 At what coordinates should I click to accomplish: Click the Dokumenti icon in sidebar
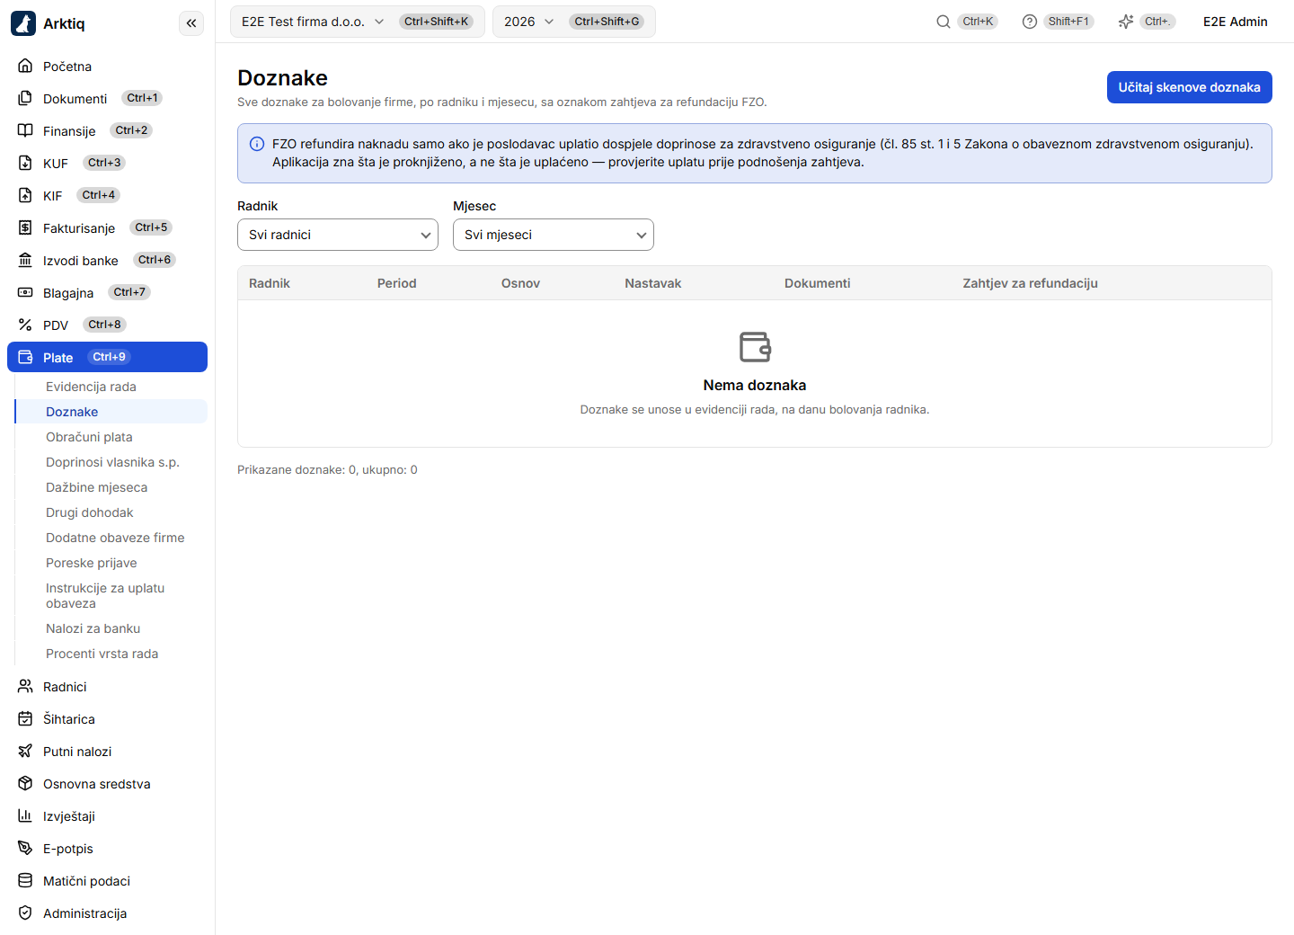25,99
